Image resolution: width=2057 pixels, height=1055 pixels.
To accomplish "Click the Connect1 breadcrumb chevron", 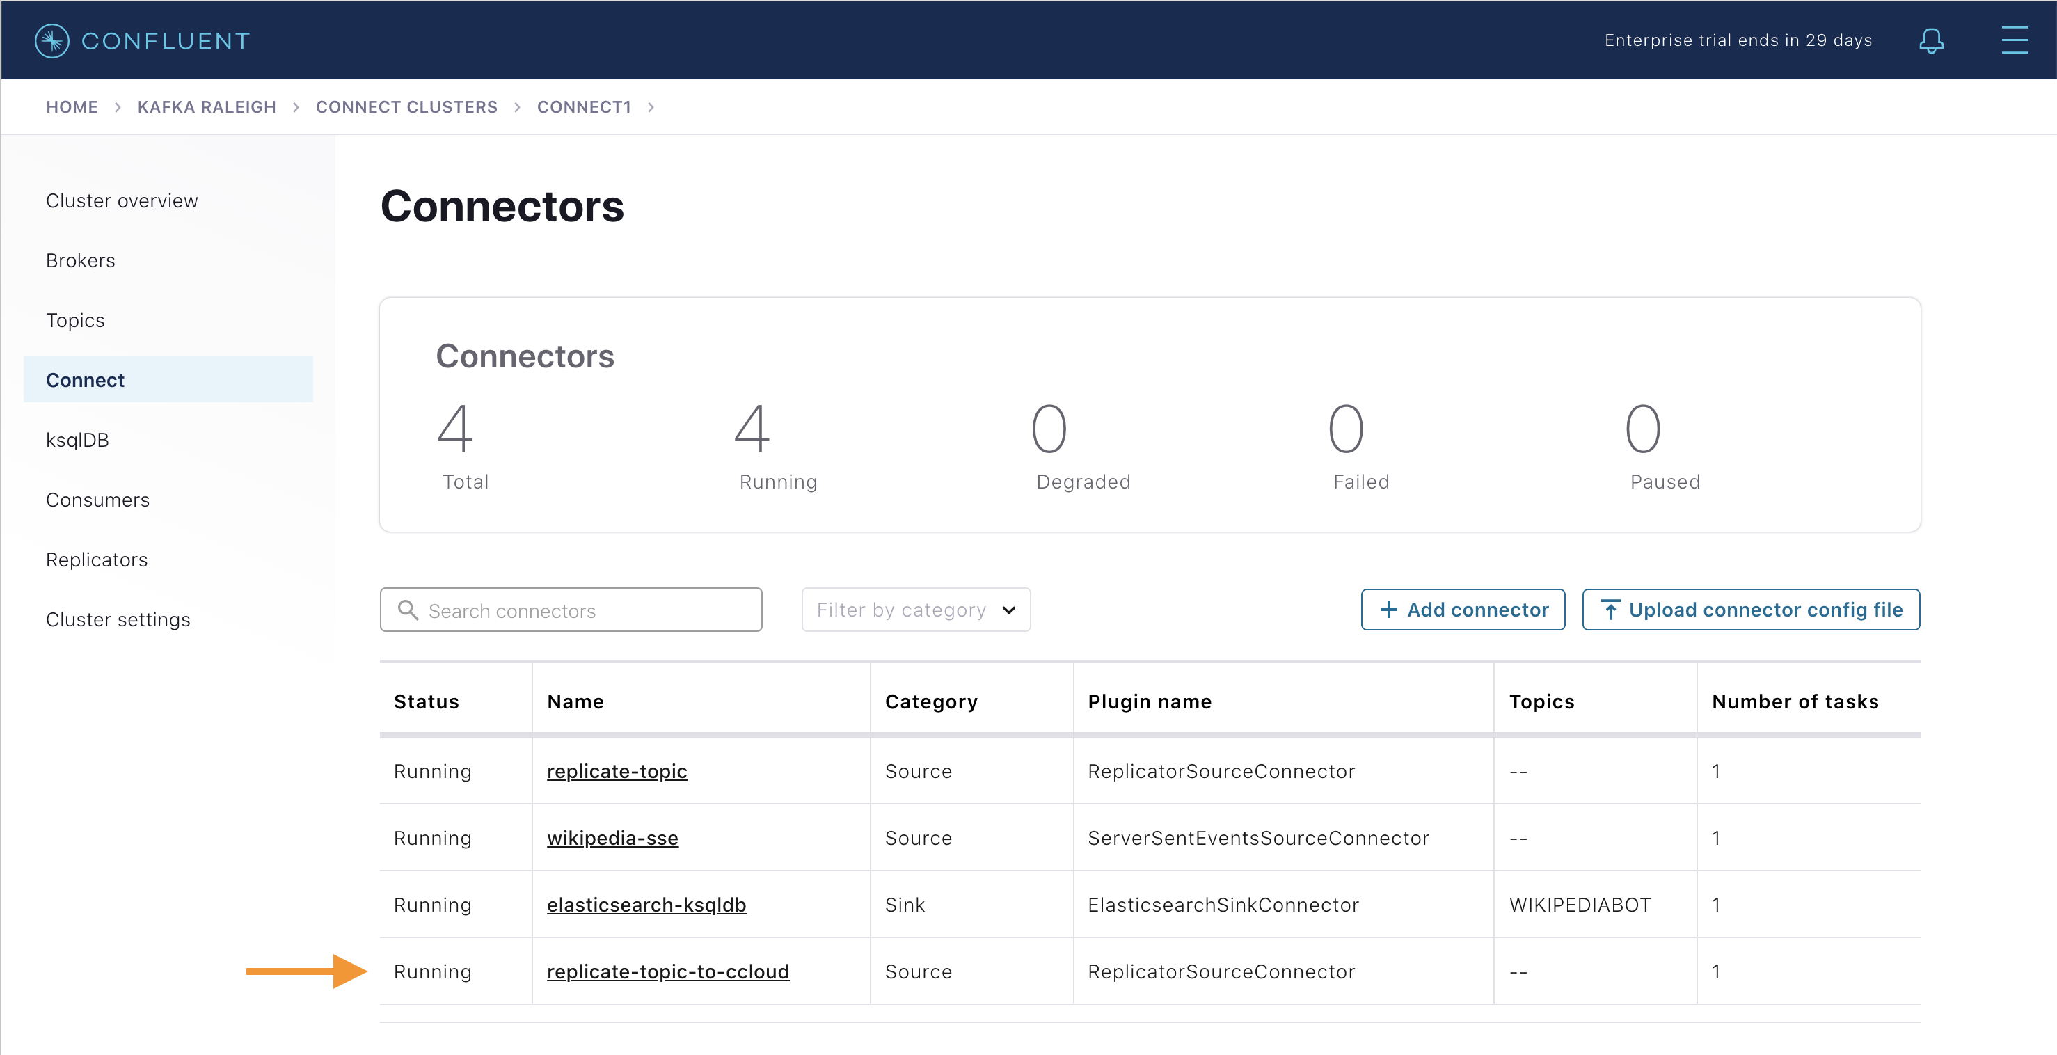I will pyautogui.click(x=653, y=106).
